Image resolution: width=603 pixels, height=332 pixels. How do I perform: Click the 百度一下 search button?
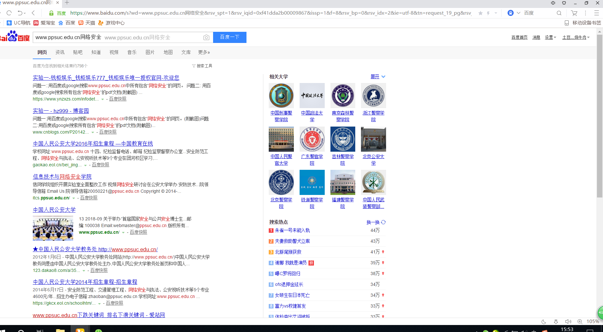pos(230,37)
